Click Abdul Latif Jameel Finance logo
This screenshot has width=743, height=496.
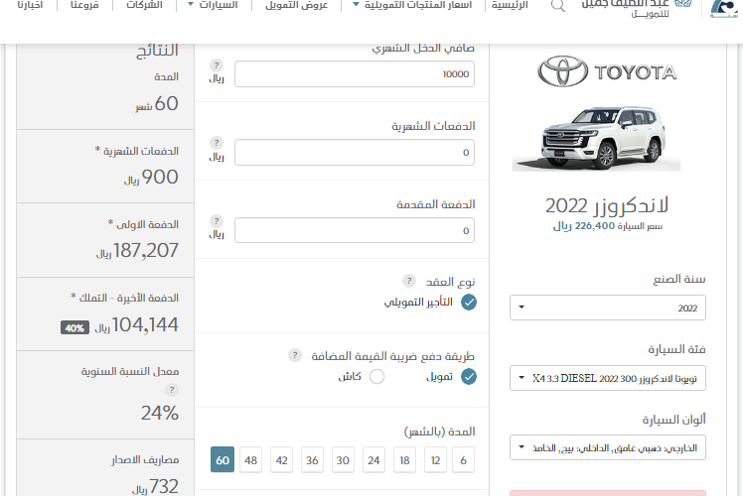click(638, 8)
